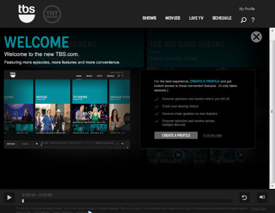Switch to the TNT Drama network logo
Image resolution: width=275 pixels, height=213 pixels.
[x=52, y=14]
